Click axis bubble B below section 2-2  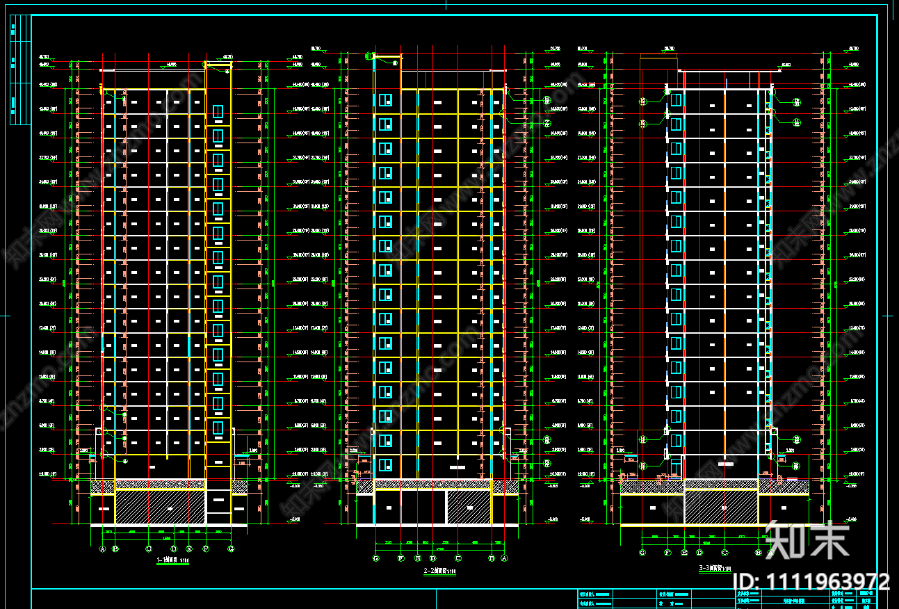[492, 558]
